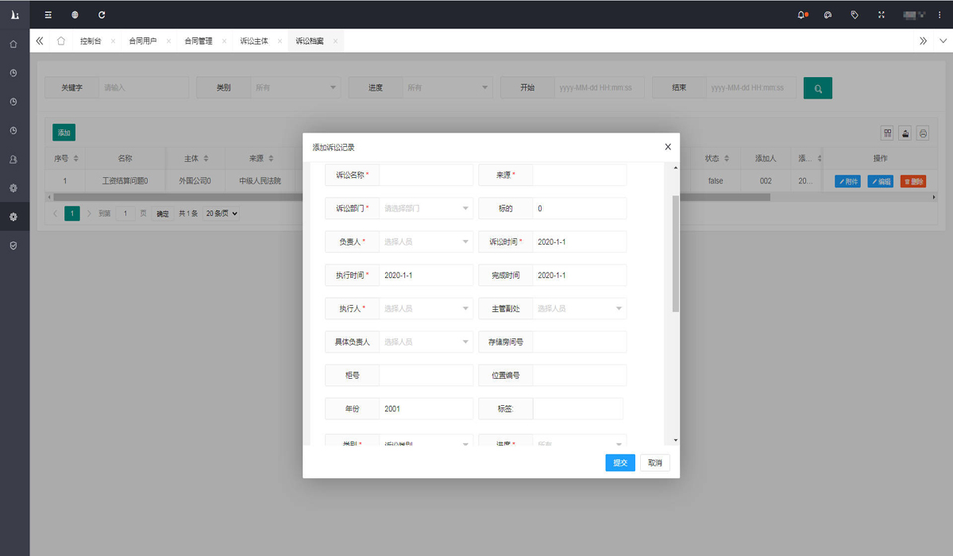Collapse sidebar using the menu fold icon

pyautogui.click(x=48, y=15)
